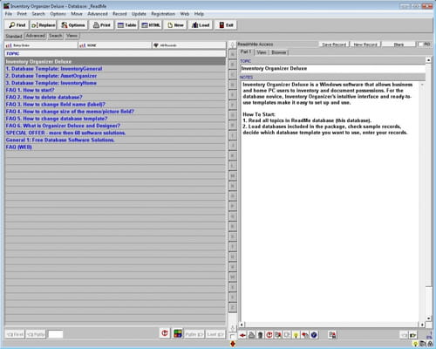Click the blue checkmark circle icon
The width and height of the screenshot is (436, 349).
[x=314, y=335]
